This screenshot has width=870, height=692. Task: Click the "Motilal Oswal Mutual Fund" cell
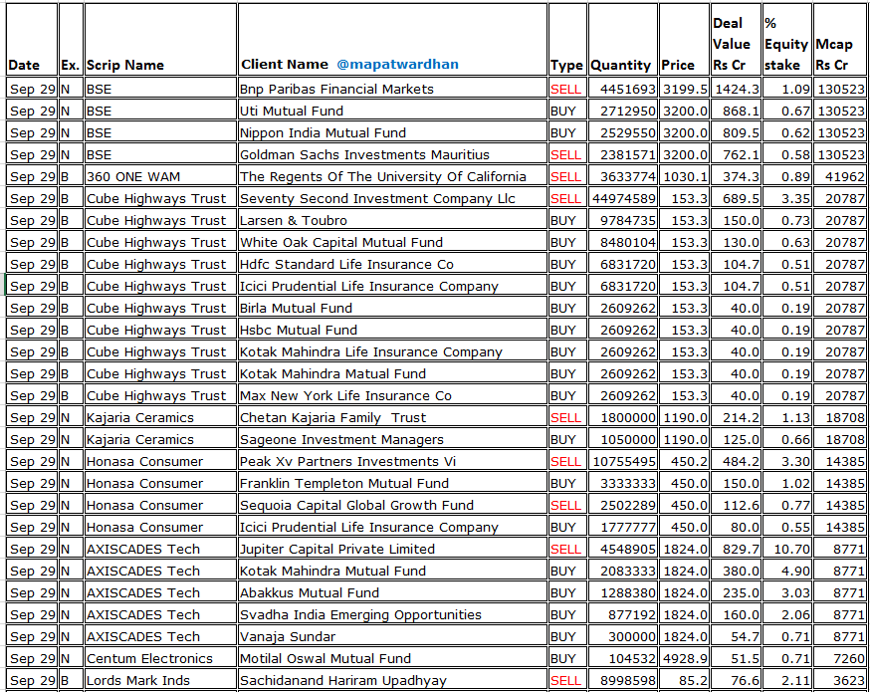pos(392,659)
